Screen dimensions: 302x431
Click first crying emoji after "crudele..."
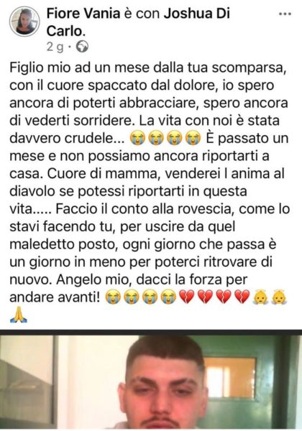click(137, 138)
